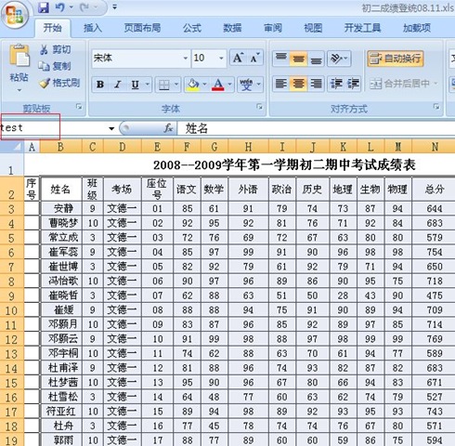The height and width of the screenshot is (446, 455).
Task: Click Merge and Center 合并后居中
Action: [x=399, y=84]
